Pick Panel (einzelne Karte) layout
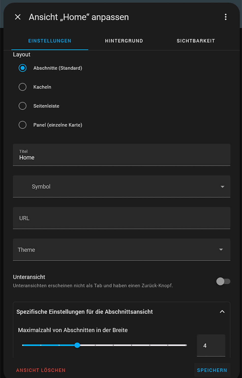242x378 pixels. pyautogui.click(x=23, y=125)
